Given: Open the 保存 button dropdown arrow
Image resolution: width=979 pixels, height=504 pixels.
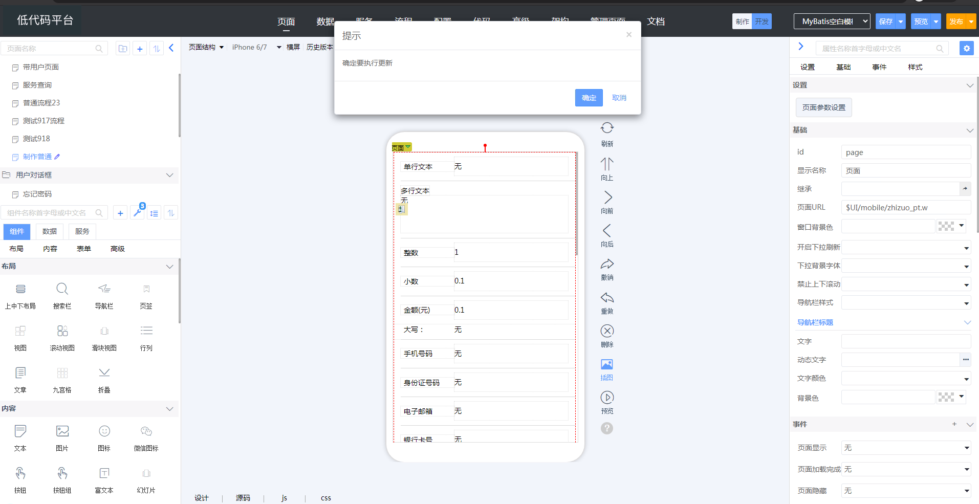Looking at the screenshot, I should click(x=900, y=21).
